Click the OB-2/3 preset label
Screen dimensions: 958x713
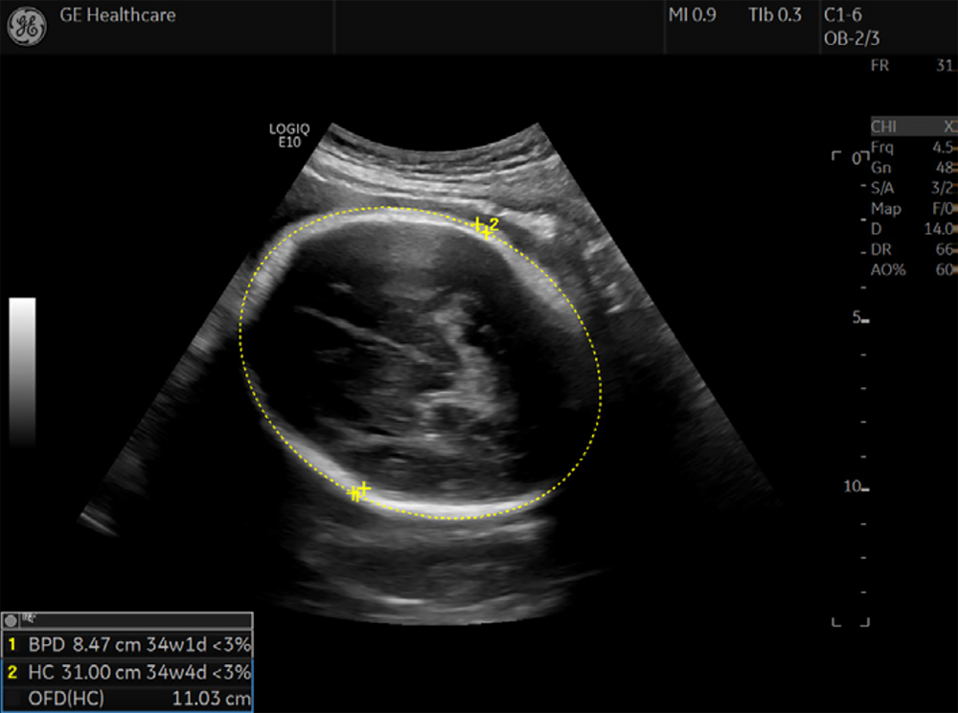pyautogui.click(x=851, y=38)
